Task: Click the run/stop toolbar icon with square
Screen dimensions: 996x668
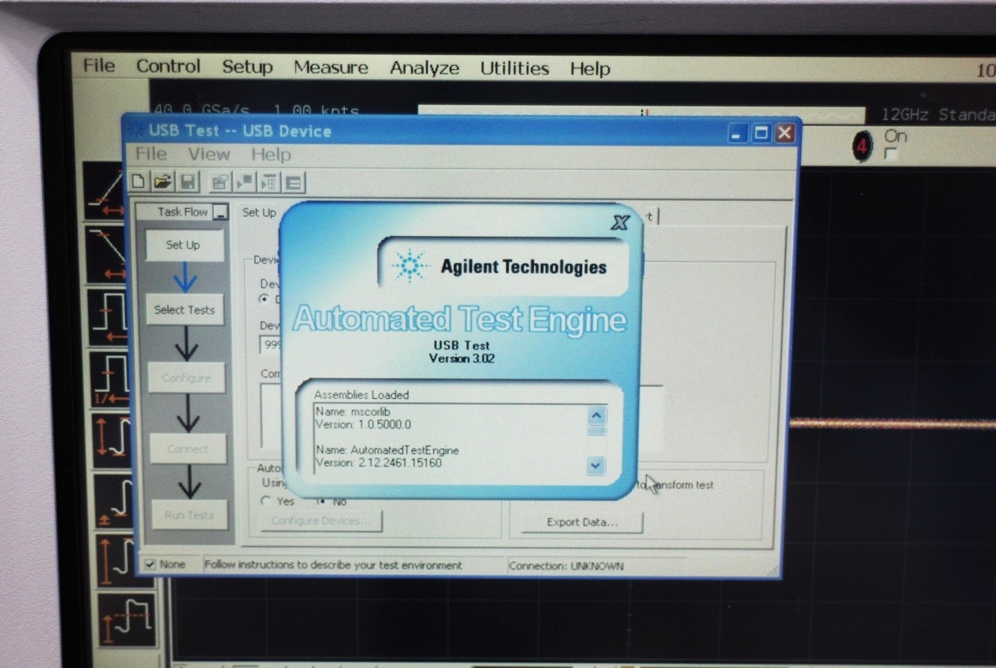Action: [x=244, y=182]
